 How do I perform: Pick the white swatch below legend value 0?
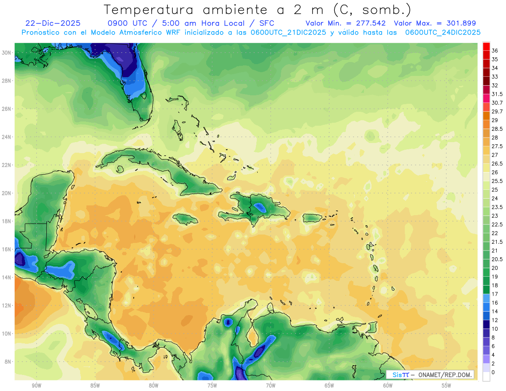tap(486, 377)
